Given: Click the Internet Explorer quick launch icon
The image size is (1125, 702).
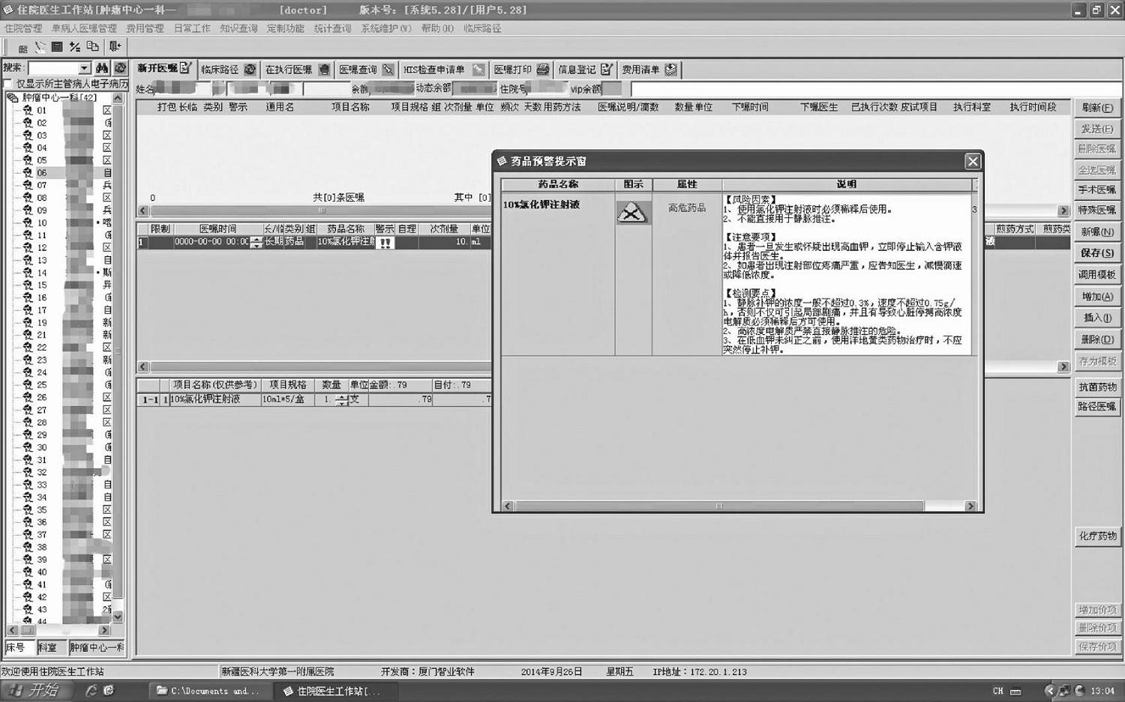Looking at the screenshot, I should 91,691.
